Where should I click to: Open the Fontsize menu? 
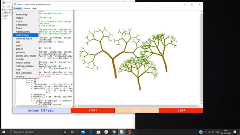pyautogui.click(x=27, y=8)
